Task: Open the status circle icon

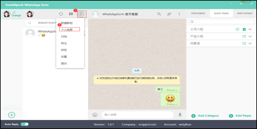Action: pos(61,14)
